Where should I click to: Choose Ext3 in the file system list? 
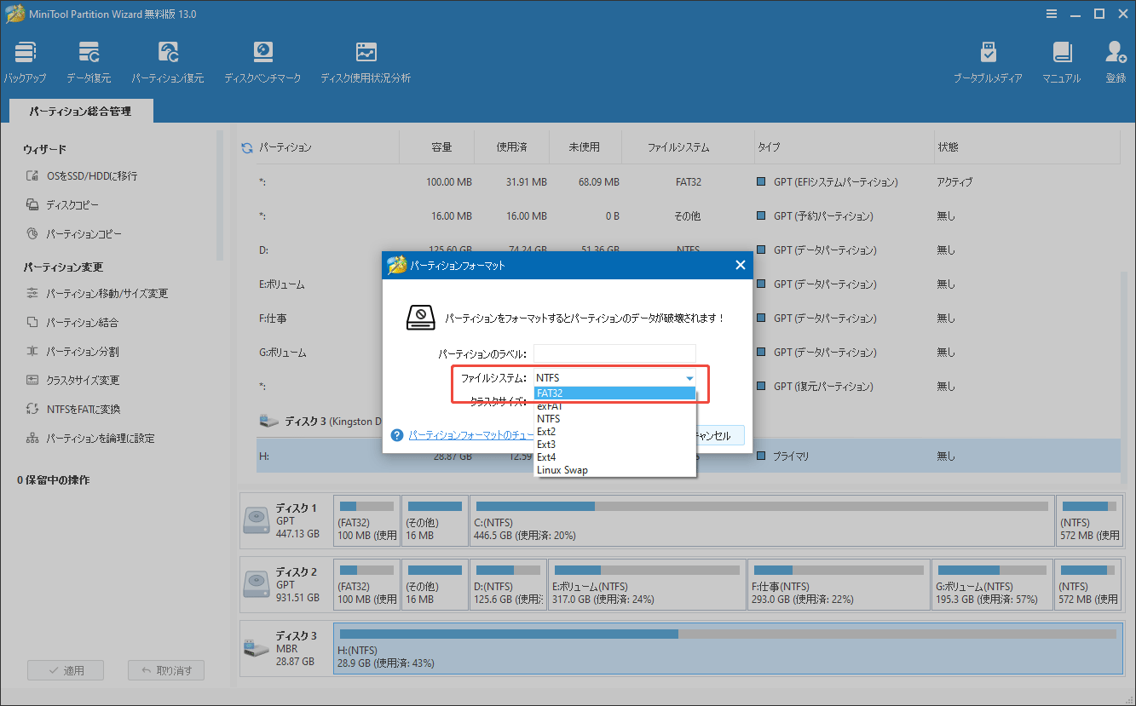(x=615, y=445)
